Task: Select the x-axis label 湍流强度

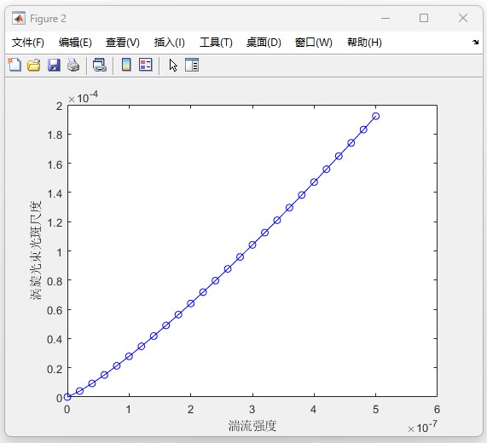Action: tap(252, 426)
